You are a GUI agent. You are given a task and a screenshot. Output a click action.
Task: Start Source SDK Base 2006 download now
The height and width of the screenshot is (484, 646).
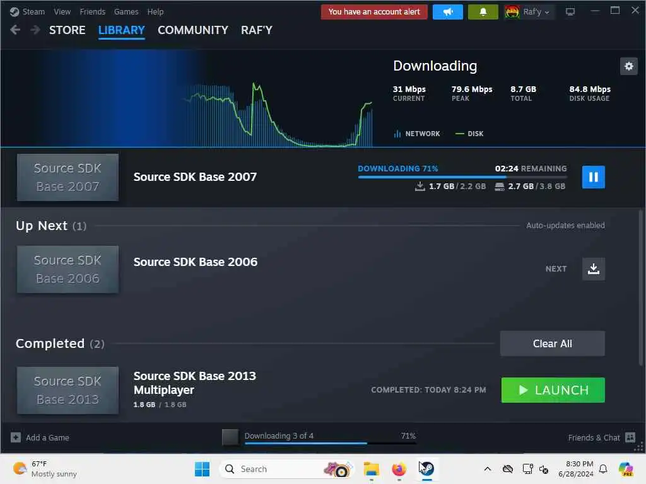point(593,268)
